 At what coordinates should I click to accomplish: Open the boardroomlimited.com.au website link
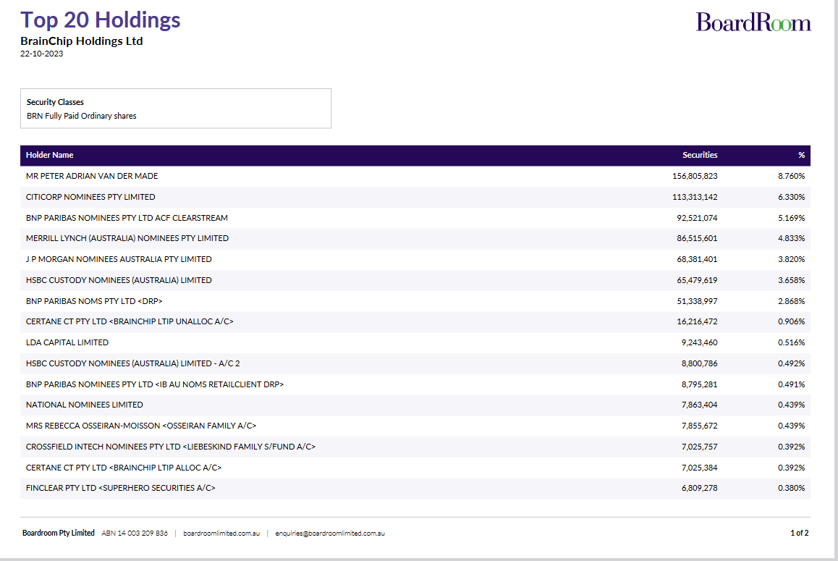221,533
